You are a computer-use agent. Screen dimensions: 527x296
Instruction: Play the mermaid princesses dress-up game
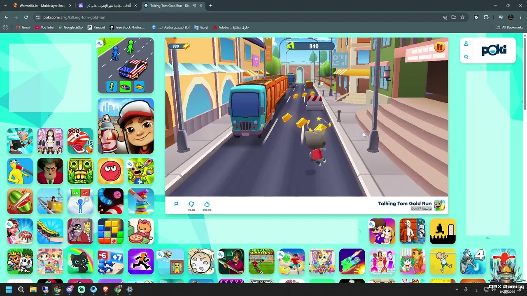click(382, 261)
